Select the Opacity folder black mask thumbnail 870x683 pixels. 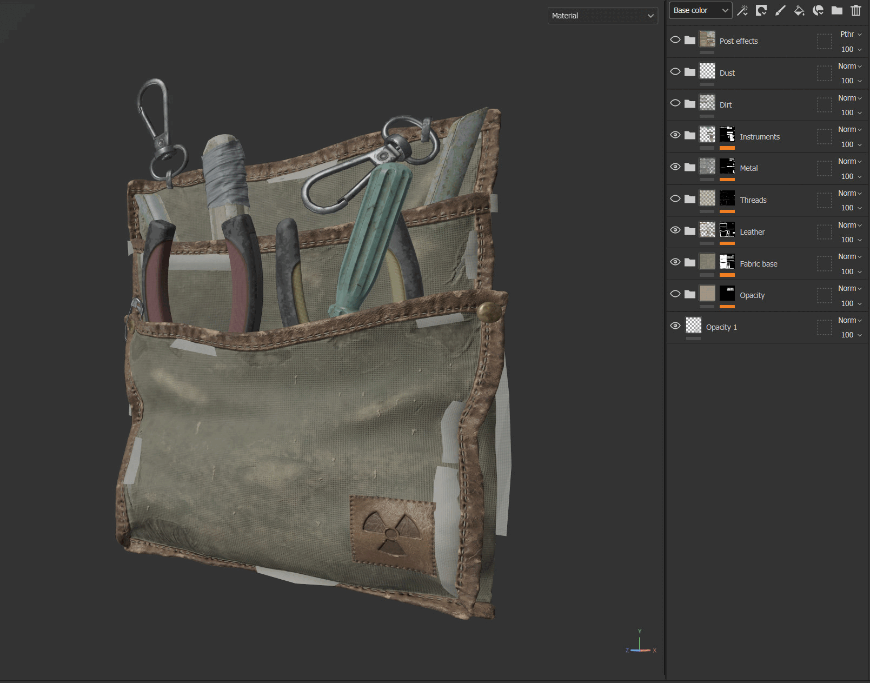[727, 294]
